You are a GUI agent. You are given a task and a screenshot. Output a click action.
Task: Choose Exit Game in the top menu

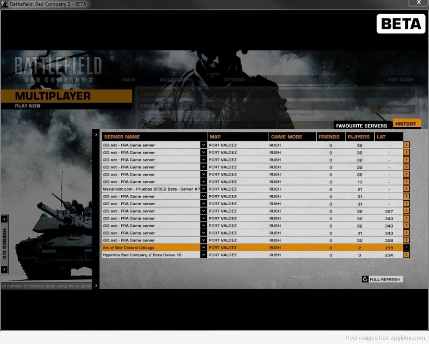[x=401, y=79]
